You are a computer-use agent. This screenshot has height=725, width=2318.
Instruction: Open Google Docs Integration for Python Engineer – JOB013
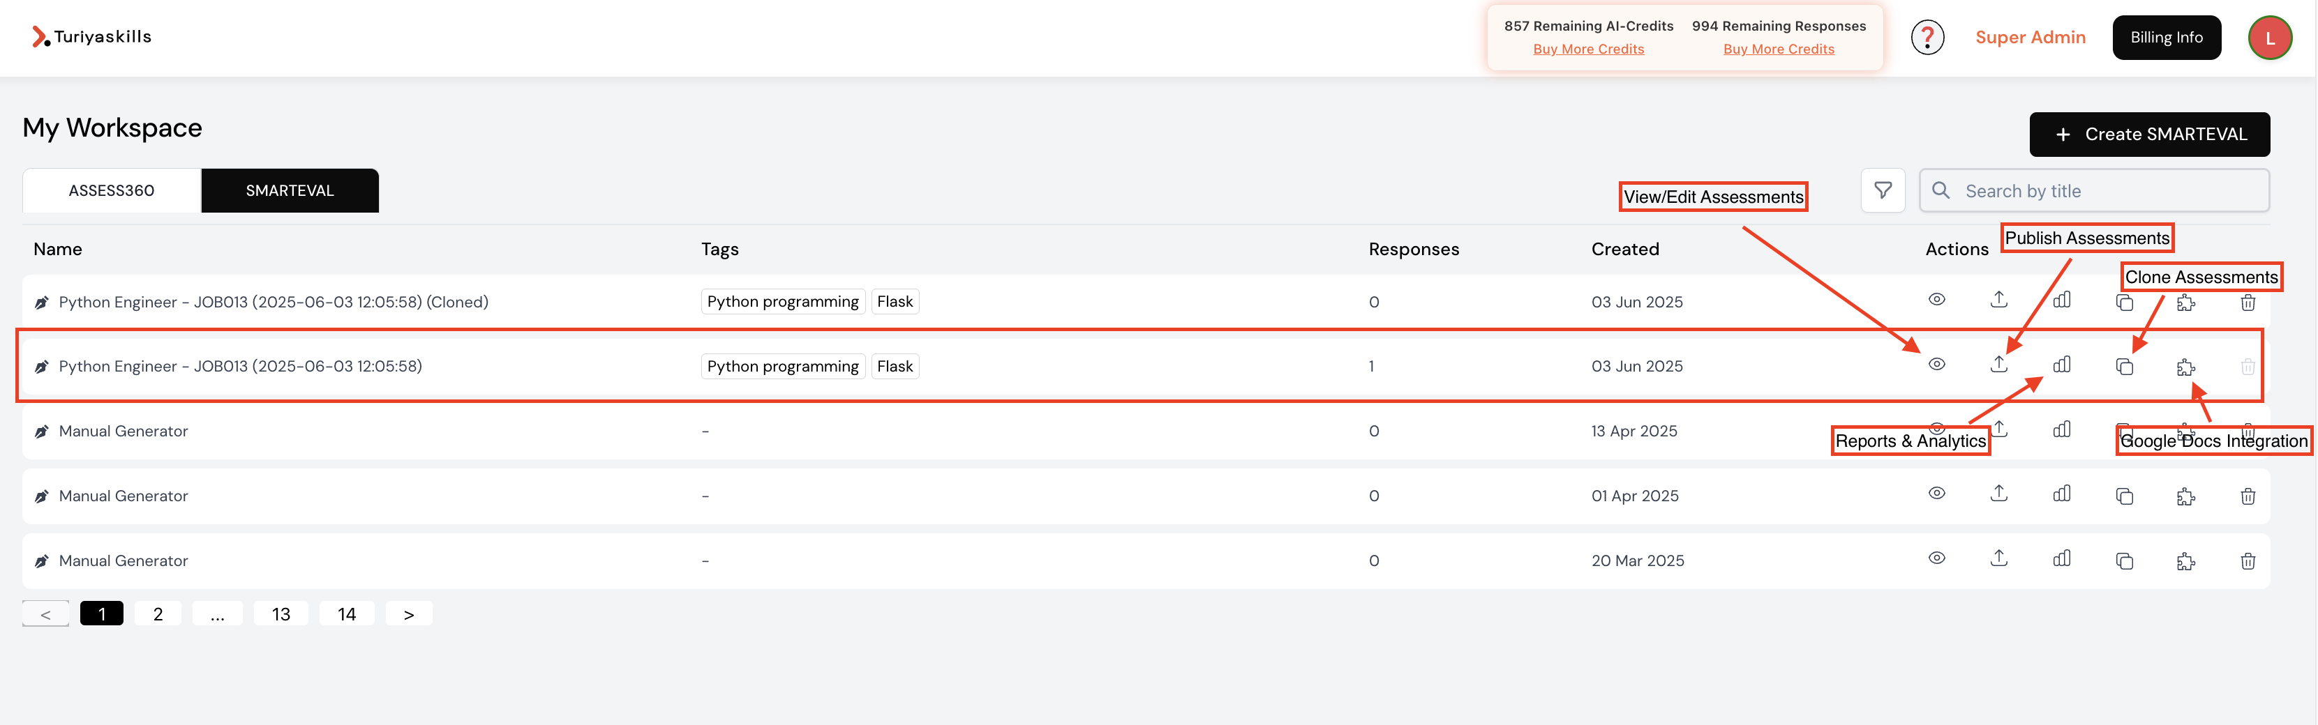pos(2185,366)
